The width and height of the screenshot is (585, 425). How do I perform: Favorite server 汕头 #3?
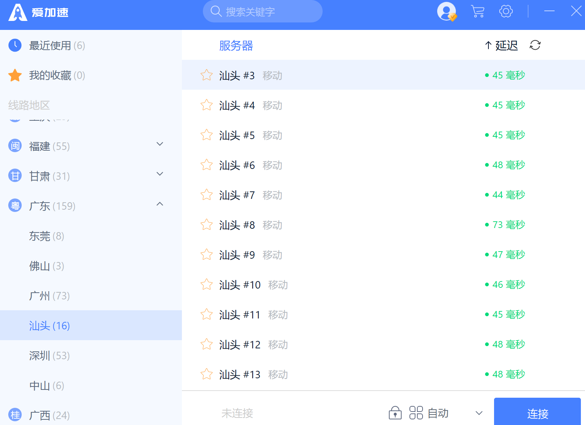207,75
